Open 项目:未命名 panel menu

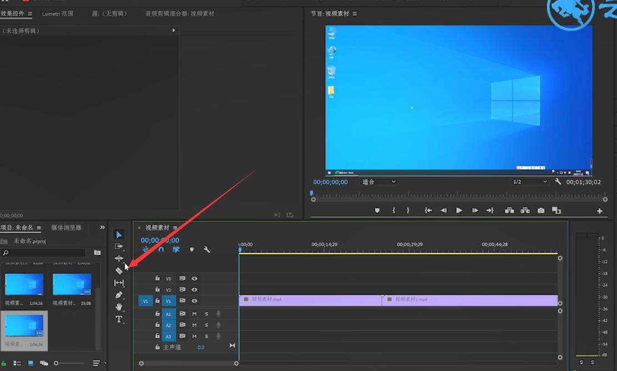coord(39,228)
